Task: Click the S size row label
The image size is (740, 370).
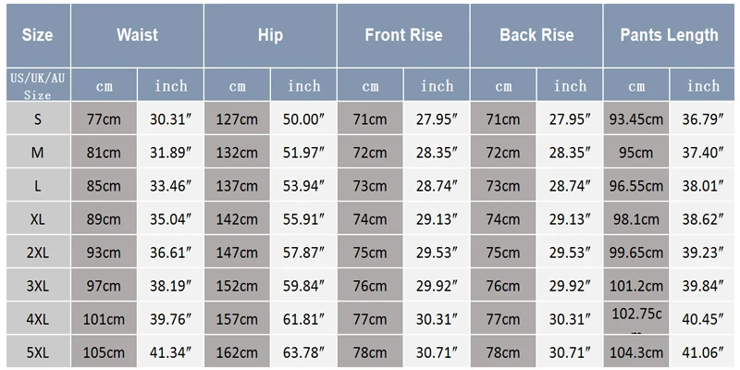Action: click(38, 118)
